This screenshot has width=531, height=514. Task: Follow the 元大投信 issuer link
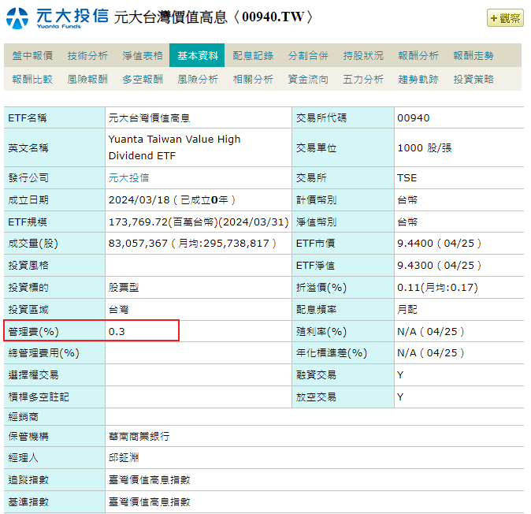[128, 177]
